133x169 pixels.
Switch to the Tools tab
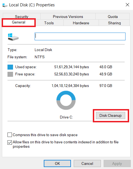[49, 23]
